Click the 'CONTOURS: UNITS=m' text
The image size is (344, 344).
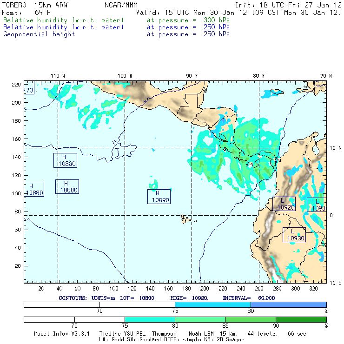point(87,298)
